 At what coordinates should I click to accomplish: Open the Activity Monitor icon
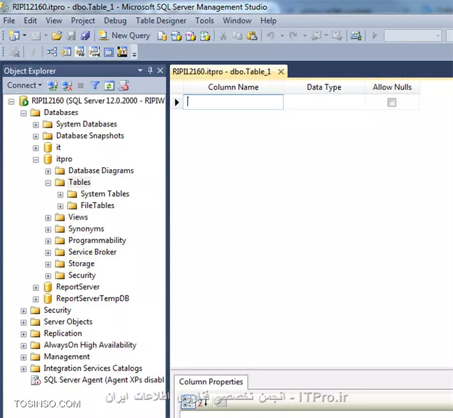[x=356, y=36]
